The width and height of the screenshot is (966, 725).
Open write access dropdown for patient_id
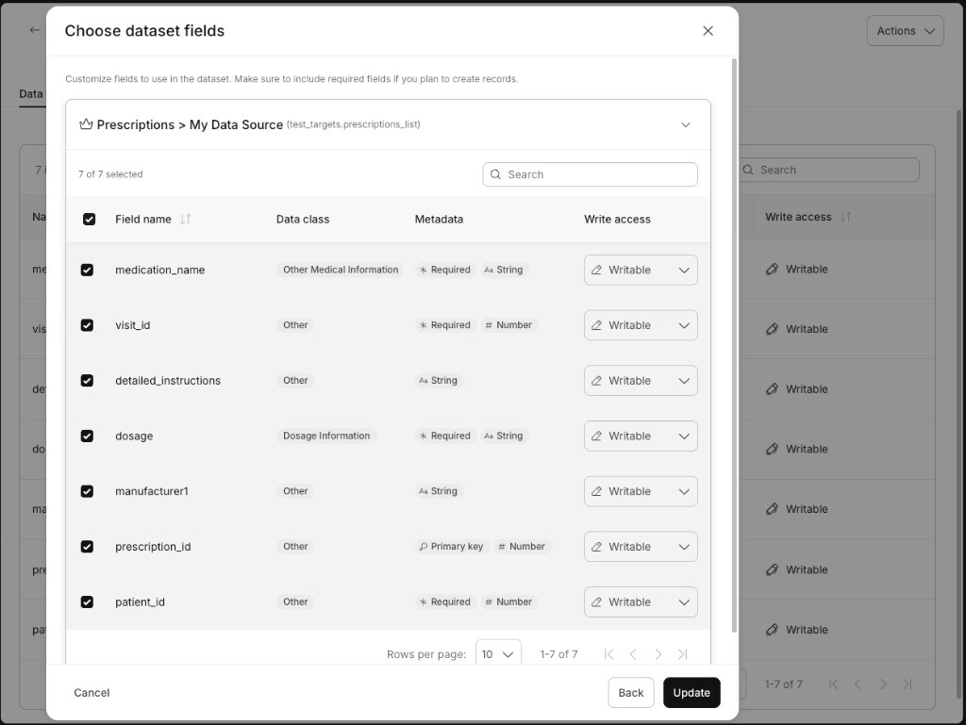pyautogui.click(x=641, y=601)
